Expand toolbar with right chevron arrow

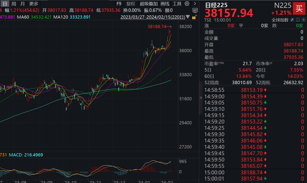pos(195,3)
